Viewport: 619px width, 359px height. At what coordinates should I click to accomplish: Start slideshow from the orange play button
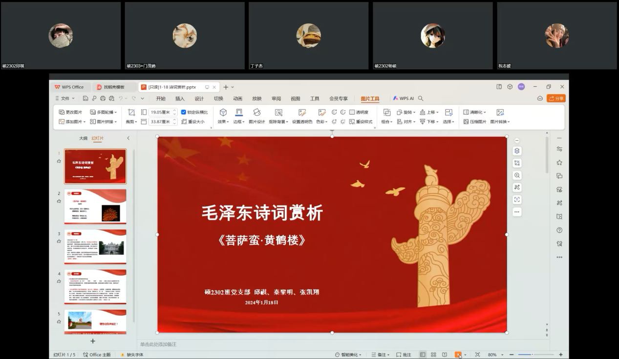click(458, 355)
